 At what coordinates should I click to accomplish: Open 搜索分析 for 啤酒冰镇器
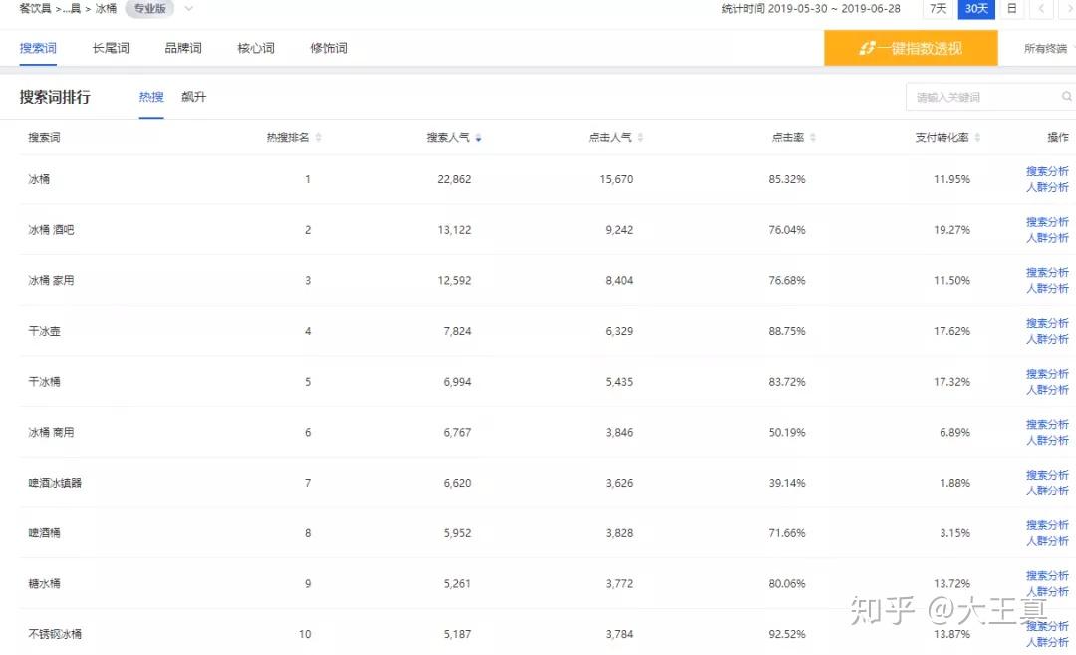point(1047,475)
